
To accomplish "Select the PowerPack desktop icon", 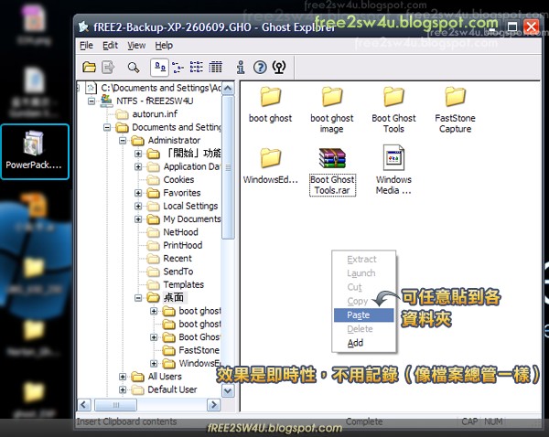I will point(35,152).
